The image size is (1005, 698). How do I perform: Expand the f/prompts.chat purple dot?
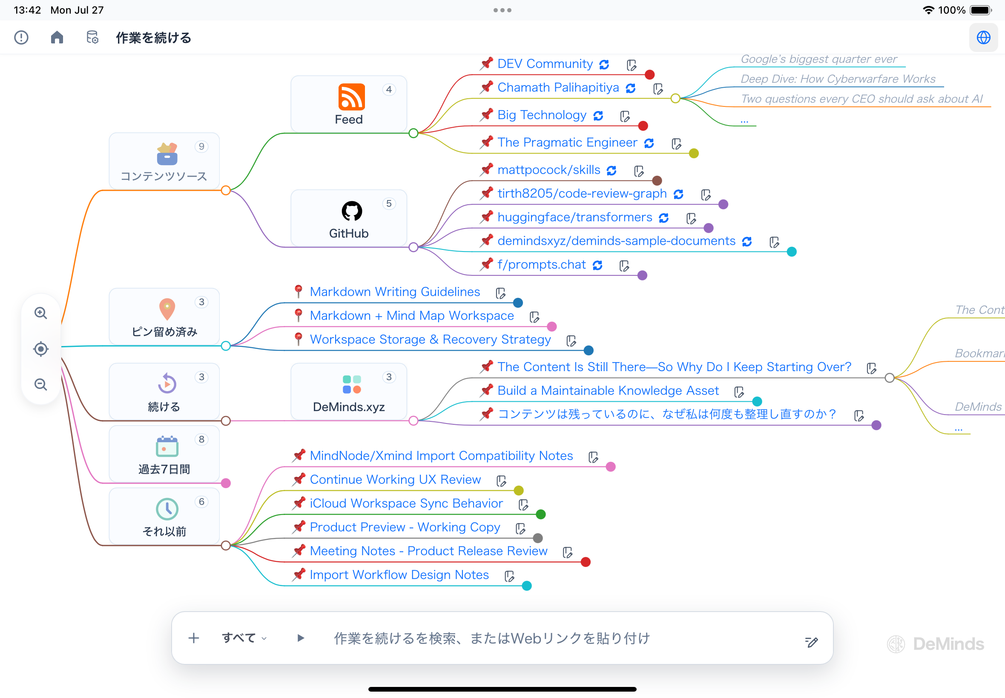642,275
